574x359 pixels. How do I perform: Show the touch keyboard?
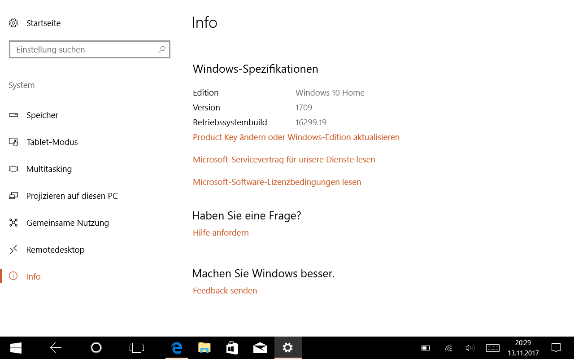(493, 348)
